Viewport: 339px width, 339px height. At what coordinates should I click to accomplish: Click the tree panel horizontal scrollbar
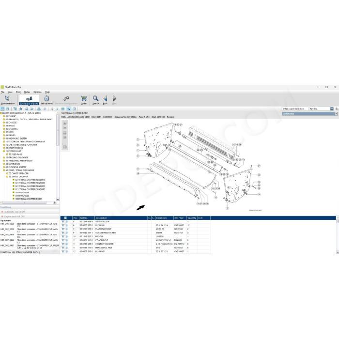(x=24, y=203)
